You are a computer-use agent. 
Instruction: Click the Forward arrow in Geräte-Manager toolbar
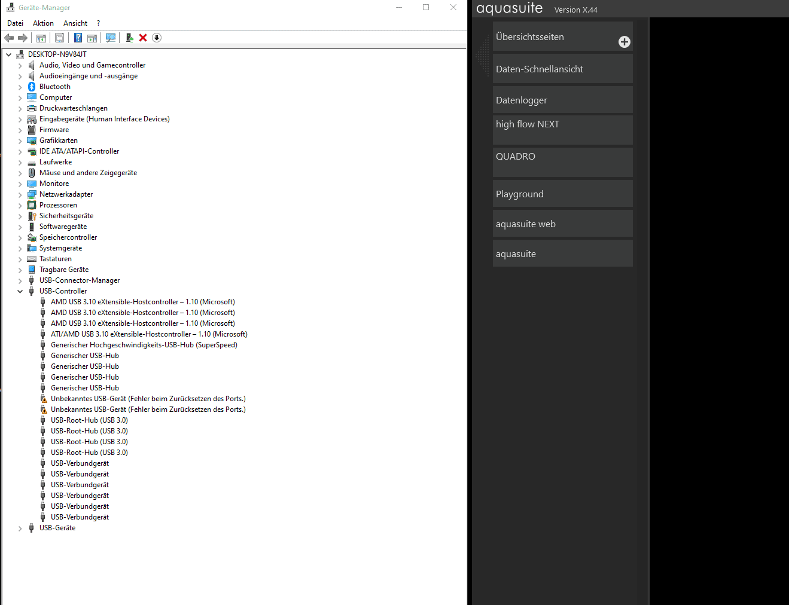point(23,38)
